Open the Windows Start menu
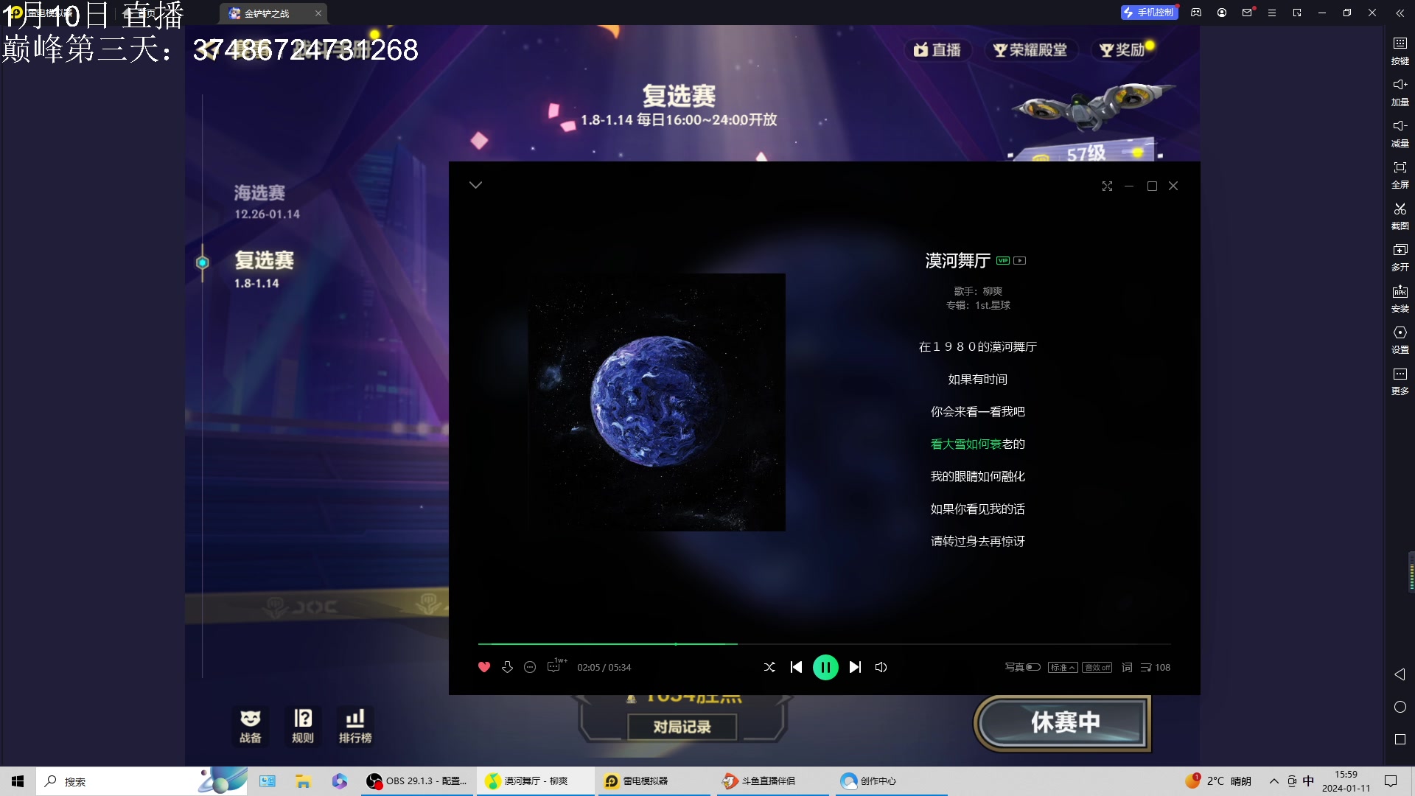The height and width of the screenshot is (796, 1415). click(18, 781)
